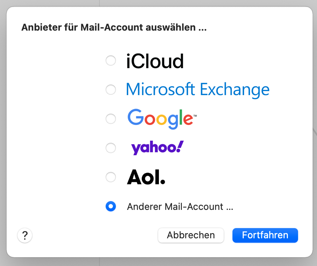
Task: Select the iCloud radio button
Action: pos(111,60)
